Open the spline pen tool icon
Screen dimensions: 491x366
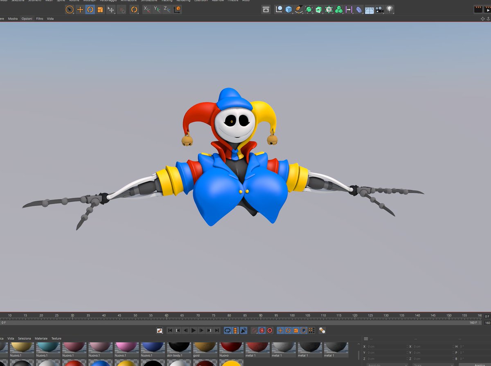tap(299, 9)
